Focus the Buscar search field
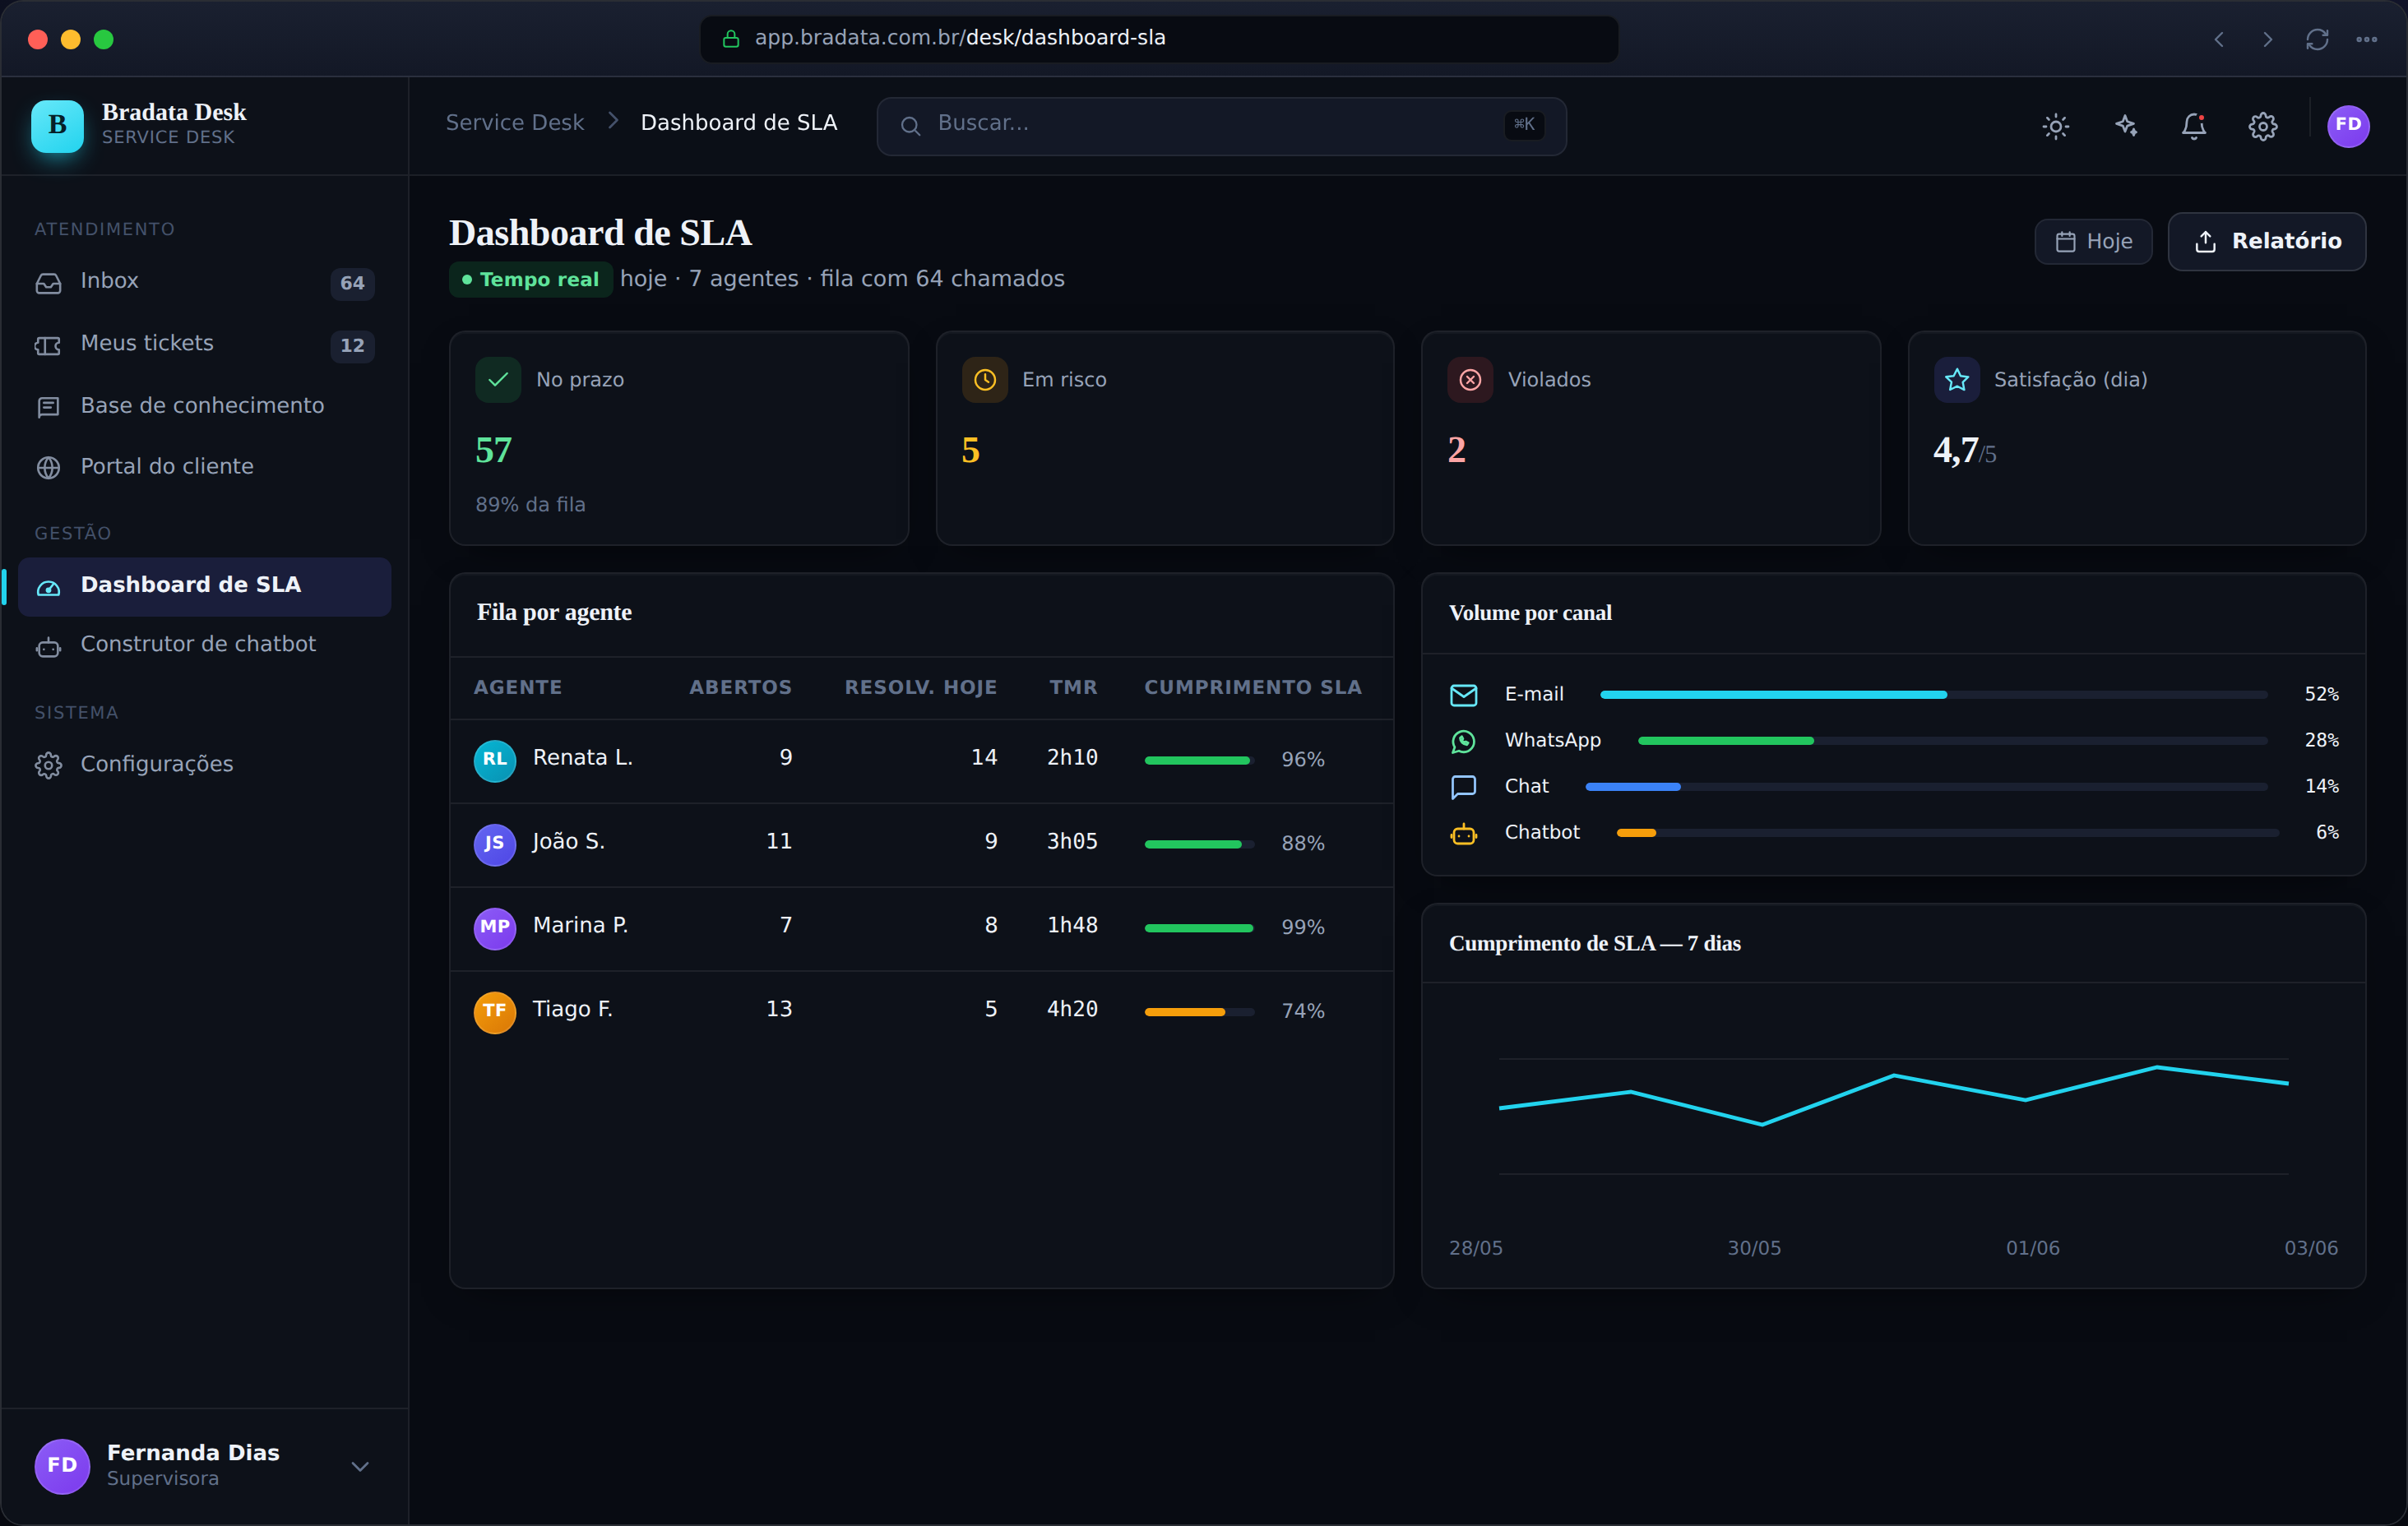Screen dimensions: 2408x1526 pos(1221,126)
